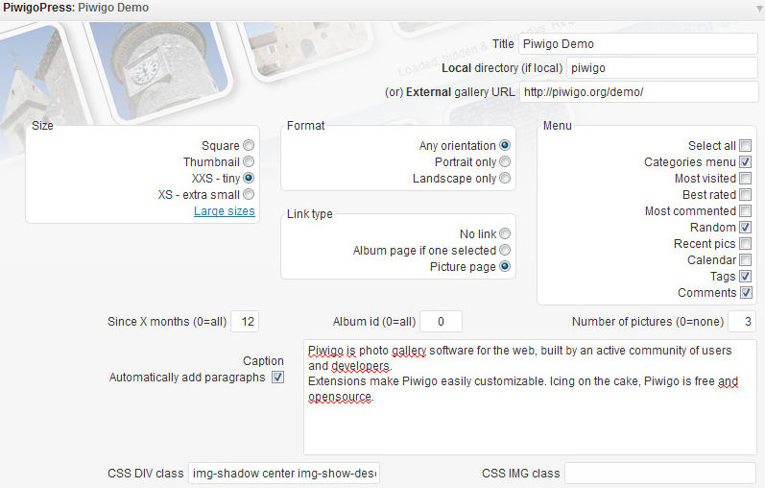Collapse the PiwigoPress widget panel arrow
765x488 pixels.
pyautogui.click(x=755, y=7)
